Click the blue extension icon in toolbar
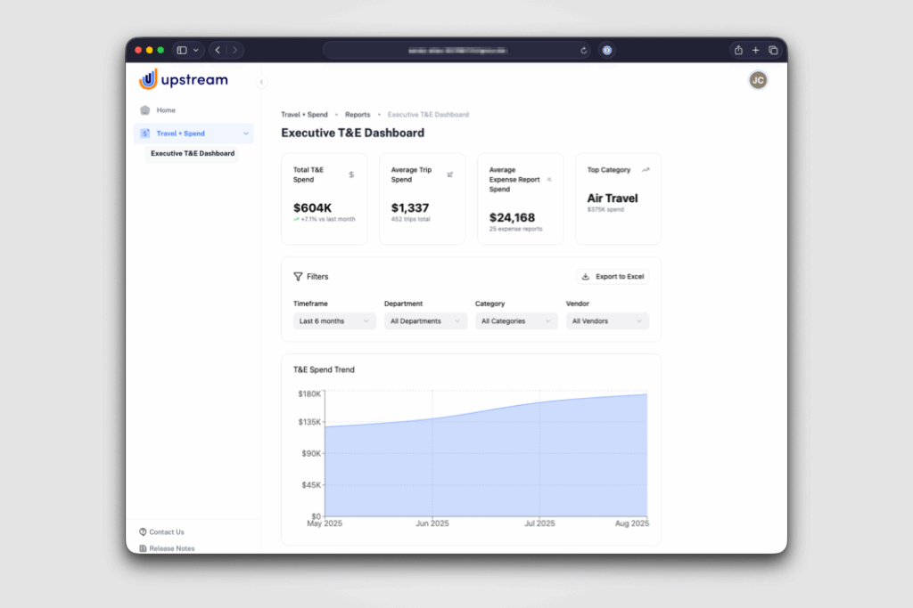The height and width of the screenshot is (608, 913). [x=606, y=51]
